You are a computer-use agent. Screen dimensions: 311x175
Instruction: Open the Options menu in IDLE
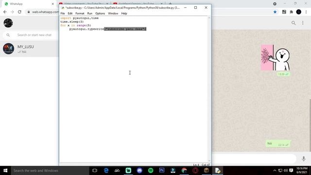tap(100, 14)
